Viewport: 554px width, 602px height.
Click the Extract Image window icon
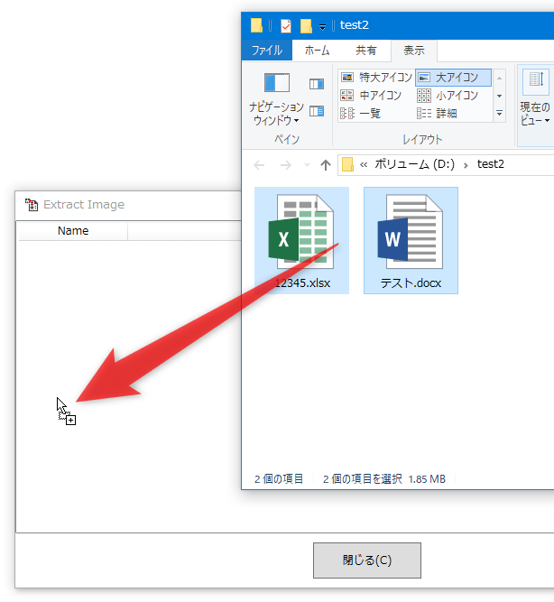(31, 205)
